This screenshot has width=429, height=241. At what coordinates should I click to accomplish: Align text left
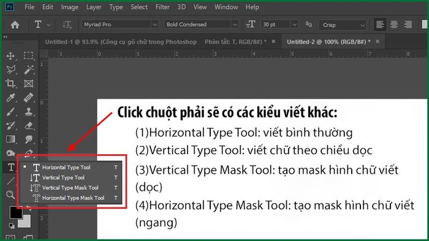click(x=380, y=24)
